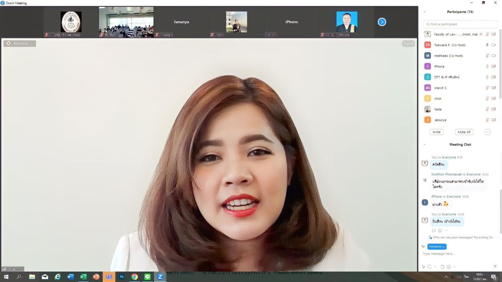The width and height of the screenshot is (502, 282).
Task: Click the muted mic icon for Faculty of Law host
Action: tap(487, 34)
